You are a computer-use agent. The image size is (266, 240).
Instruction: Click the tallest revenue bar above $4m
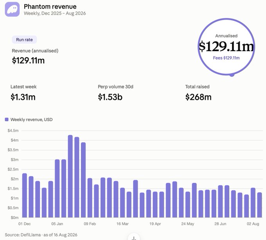(x=70, y=176)
